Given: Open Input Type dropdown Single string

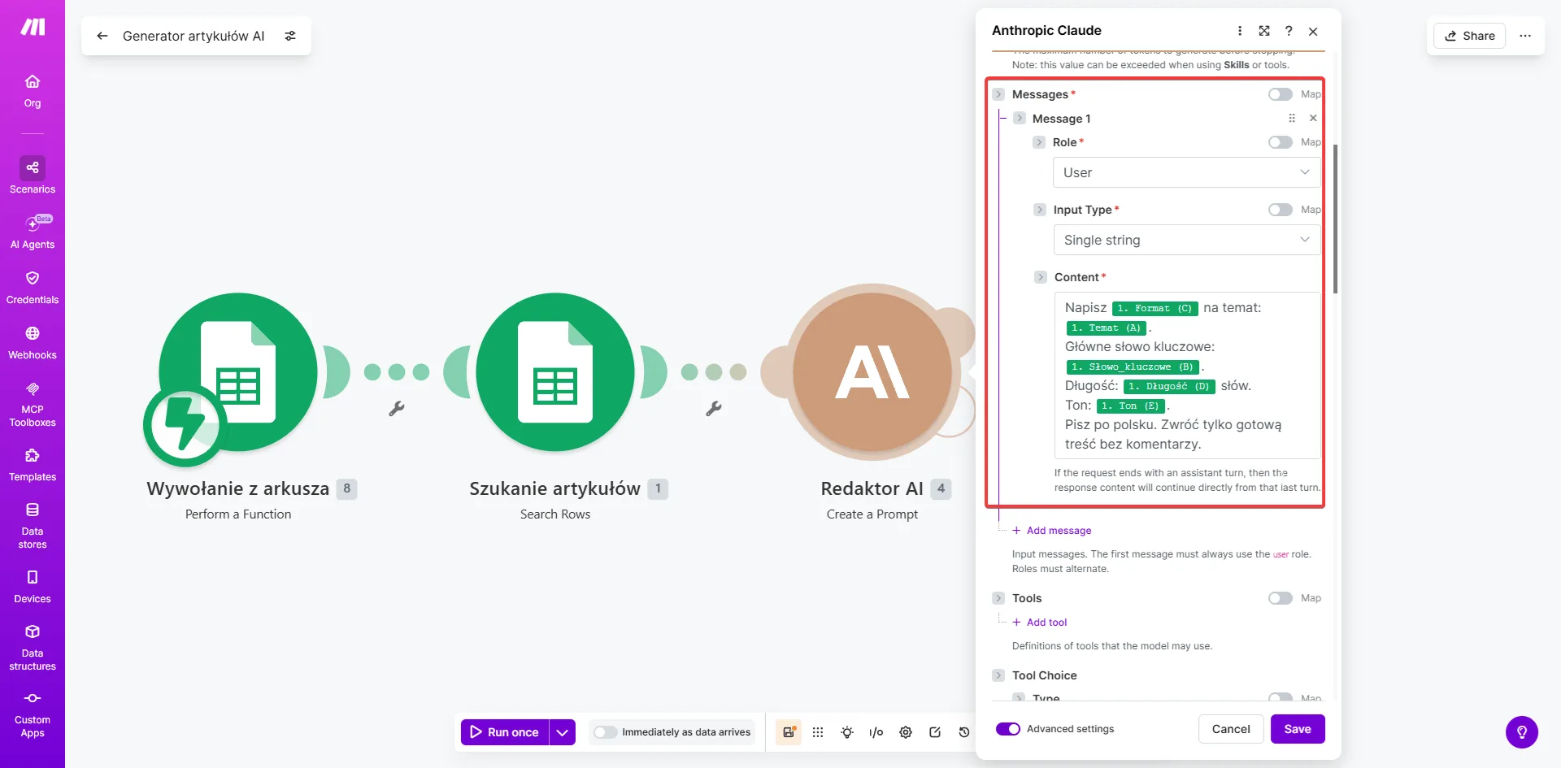Looking at the screenshot, I should [x=1186, y=240].
